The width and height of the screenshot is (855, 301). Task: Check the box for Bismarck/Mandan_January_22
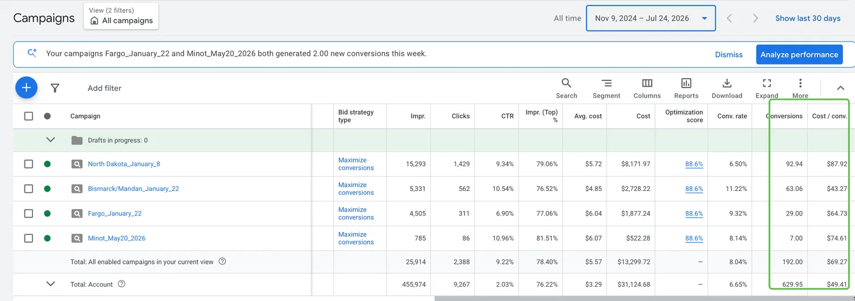[28, 189]
